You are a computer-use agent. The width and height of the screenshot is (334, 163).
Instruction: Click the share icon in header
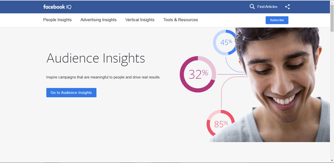click(x=287, y=7)
